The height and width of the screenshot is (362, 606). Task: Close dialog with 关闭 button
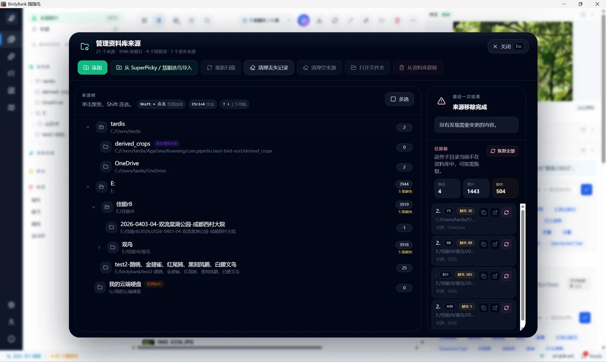[508, 46]
